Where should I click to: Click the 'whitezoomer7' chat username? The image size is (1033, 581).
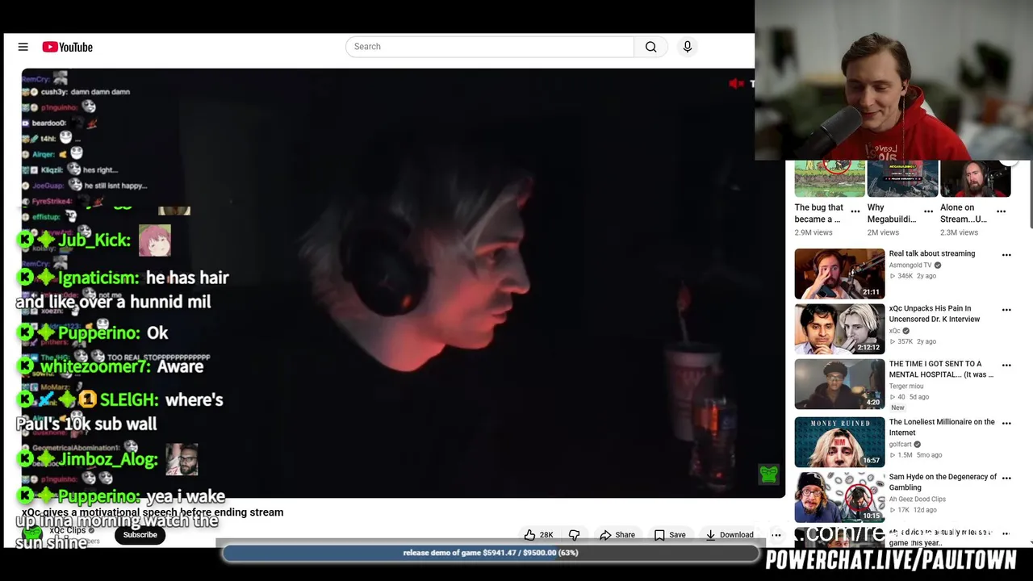coord(94,366)
